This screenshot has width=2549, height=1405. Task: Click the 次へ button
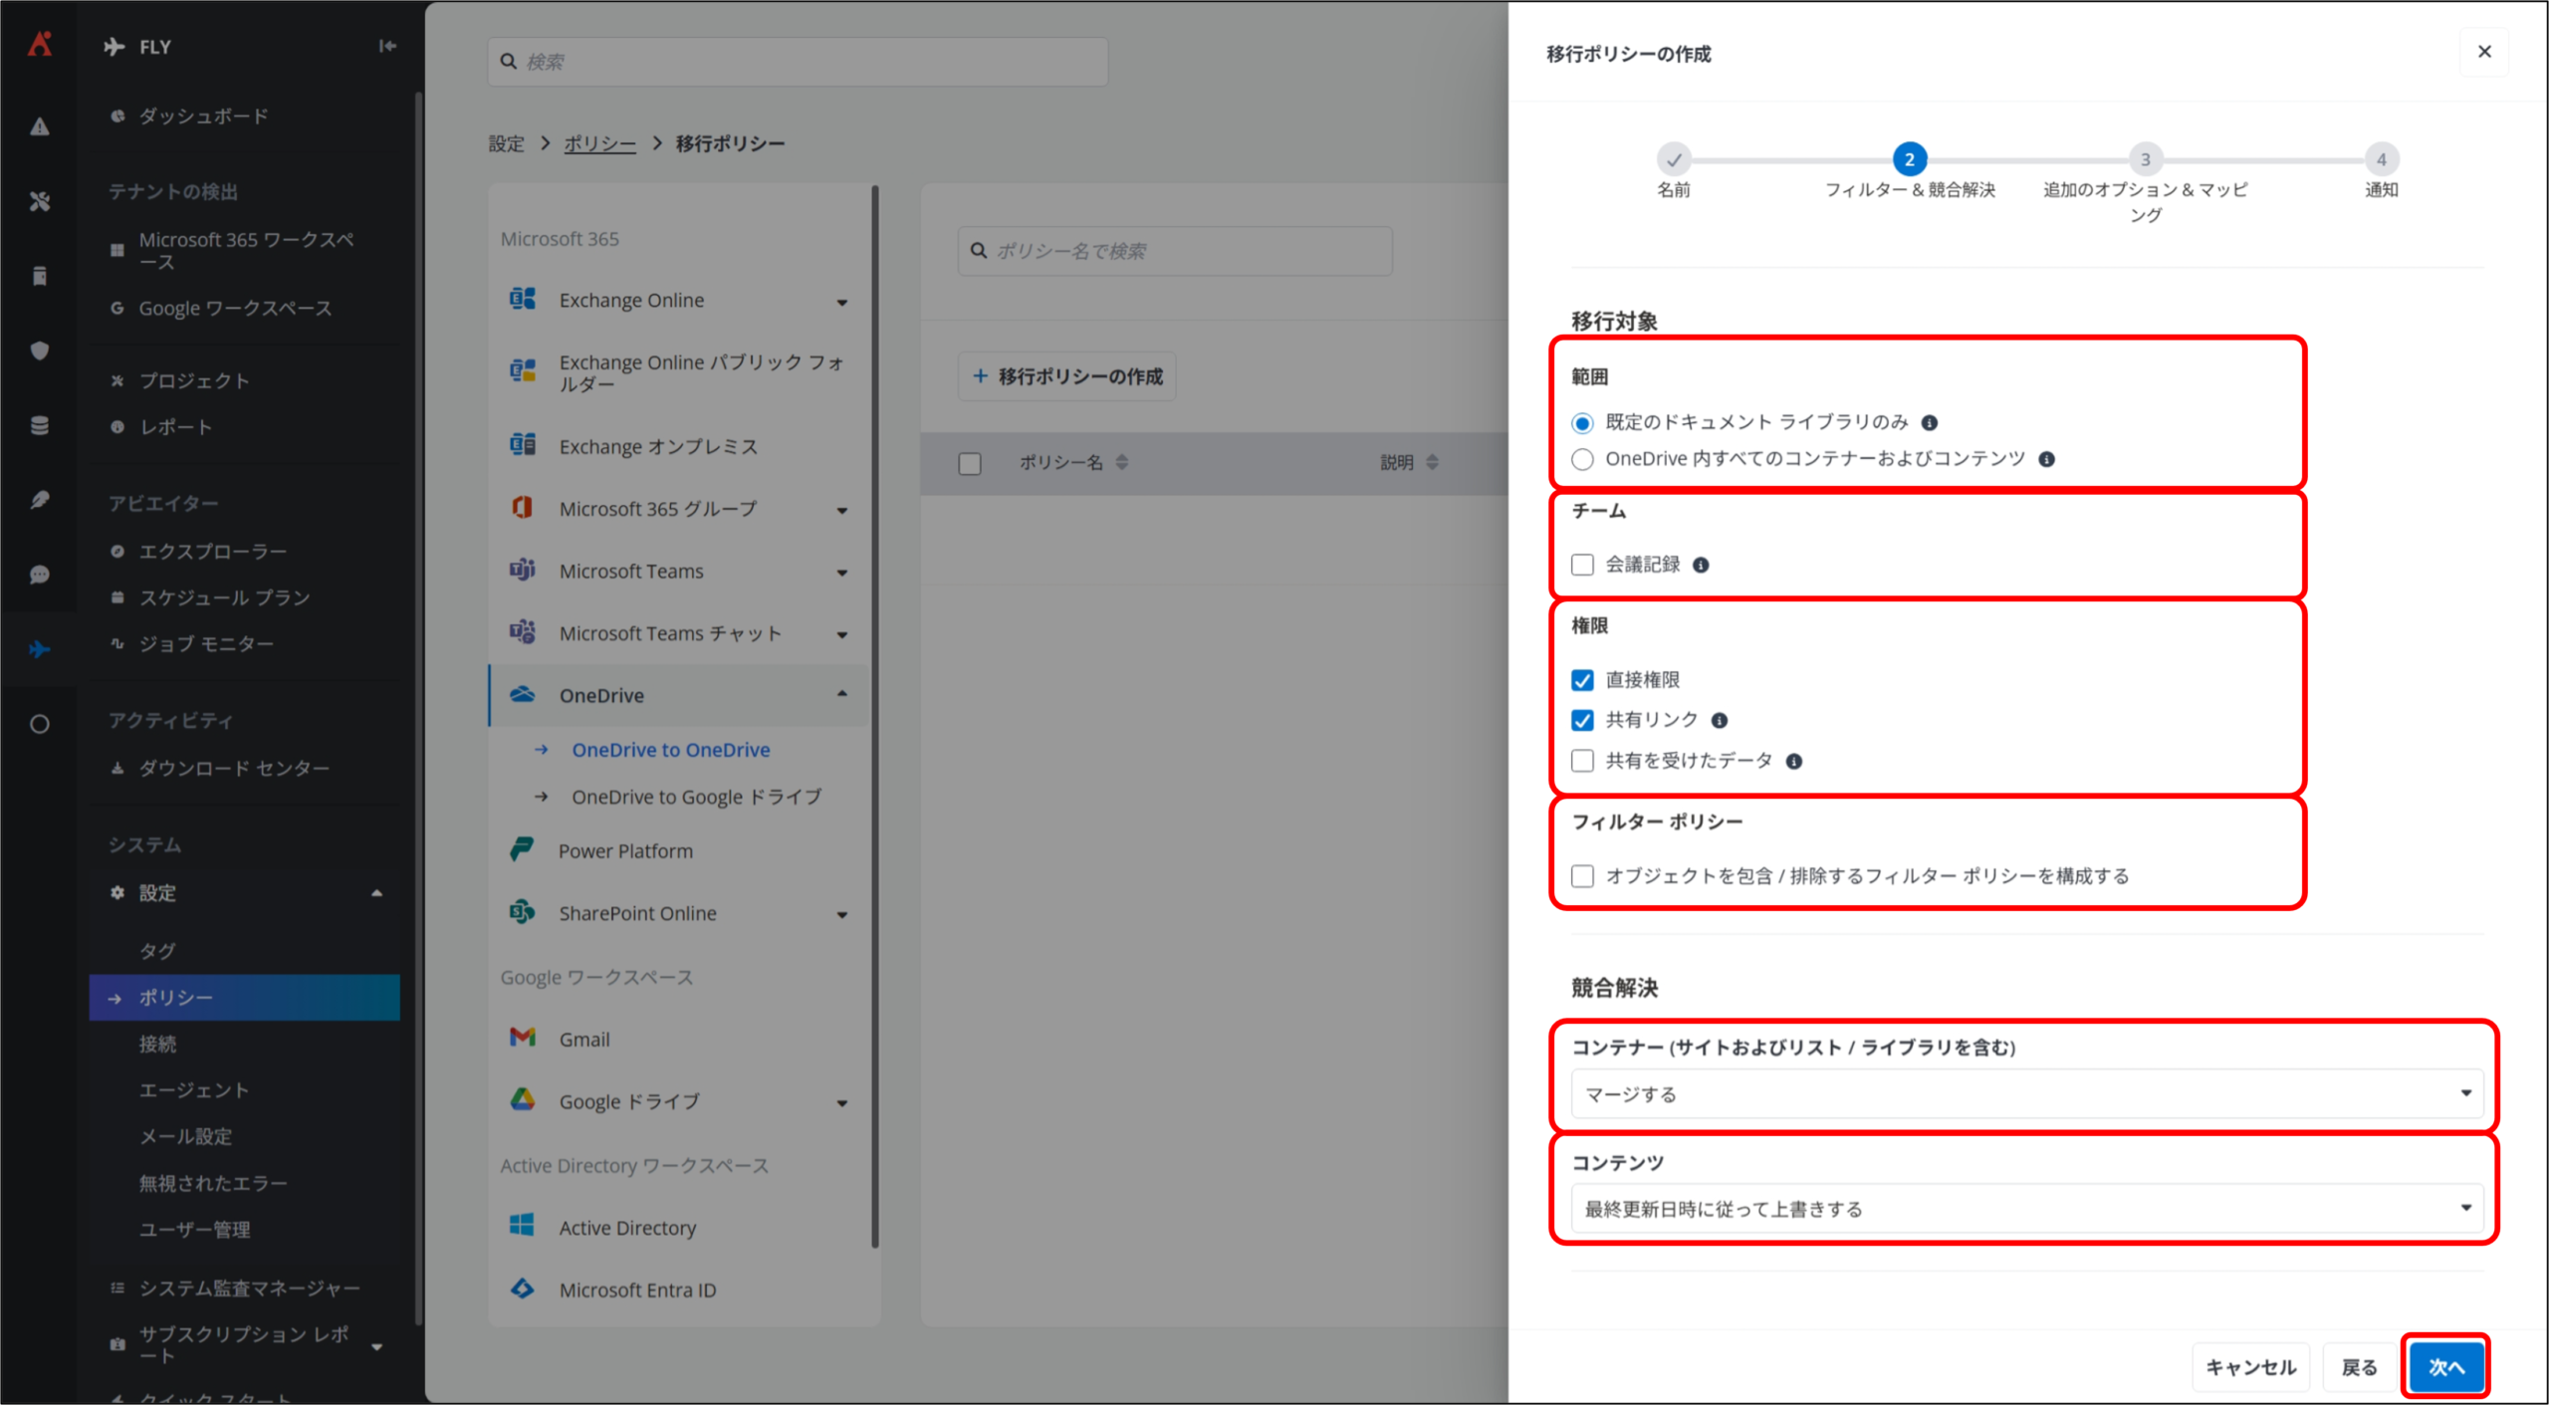point(2445,1367)
